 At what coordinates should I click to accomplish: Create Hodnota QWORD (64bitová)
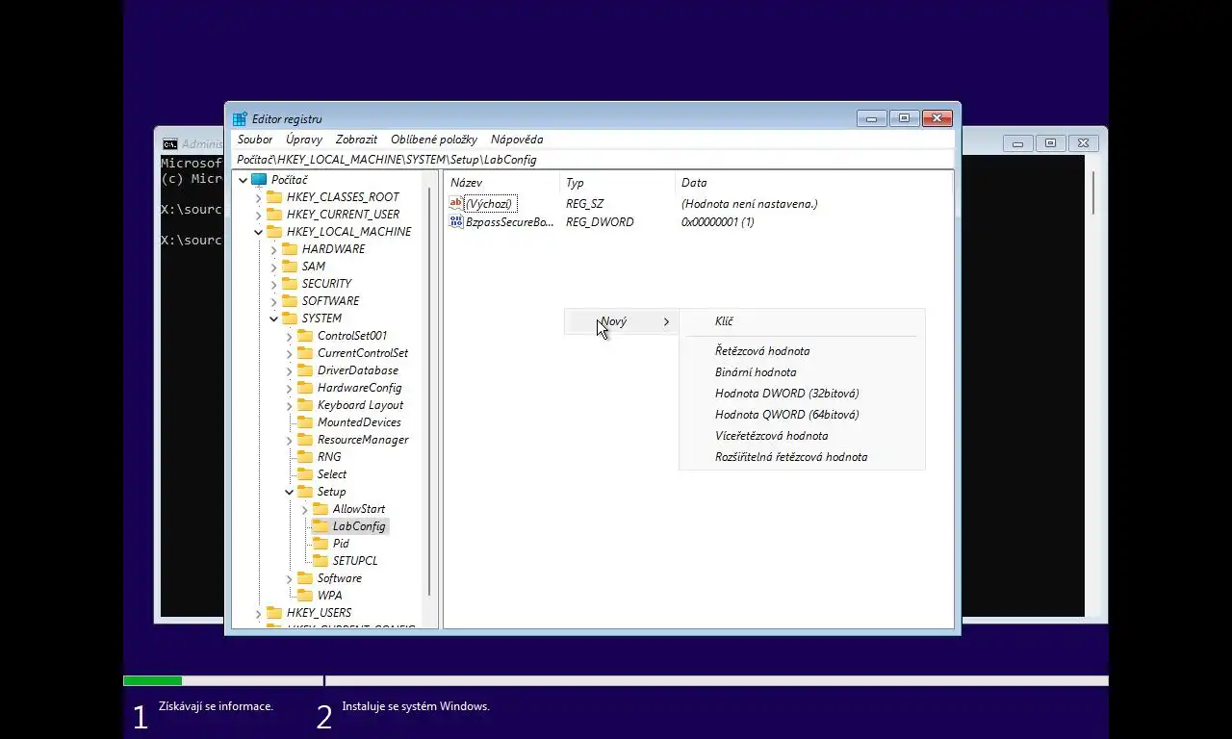(x=802, y=415)
